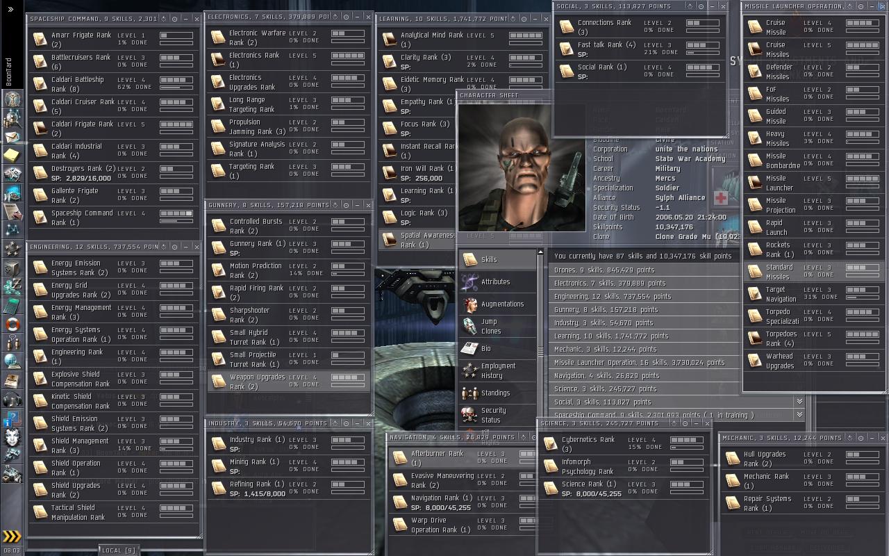This screenshot has width=889, height=556.
Task: Click the double chevron on Social group row
Action: tap(799, 402)
